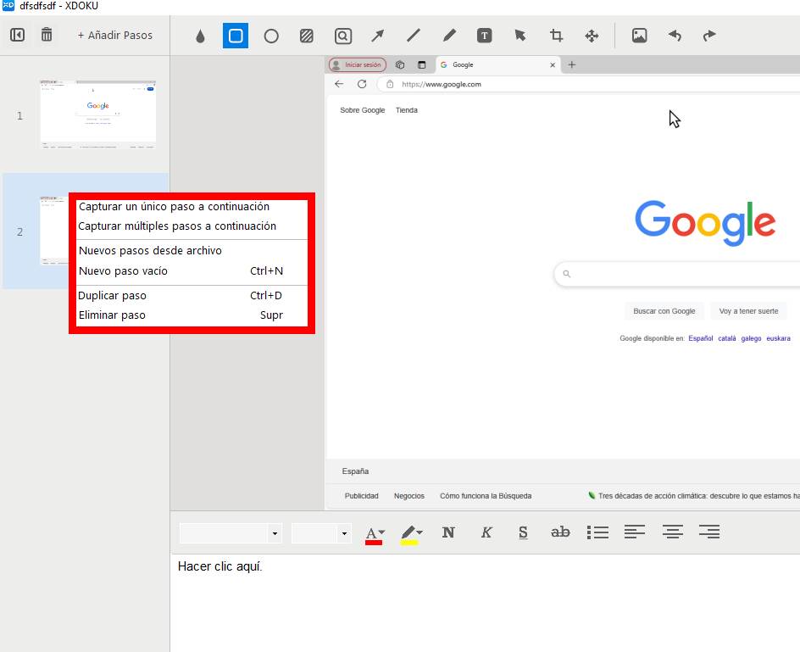The width and height of the screenshot is (800, 652).
Task: Center the description text
Action: click(x=672, y=532)
